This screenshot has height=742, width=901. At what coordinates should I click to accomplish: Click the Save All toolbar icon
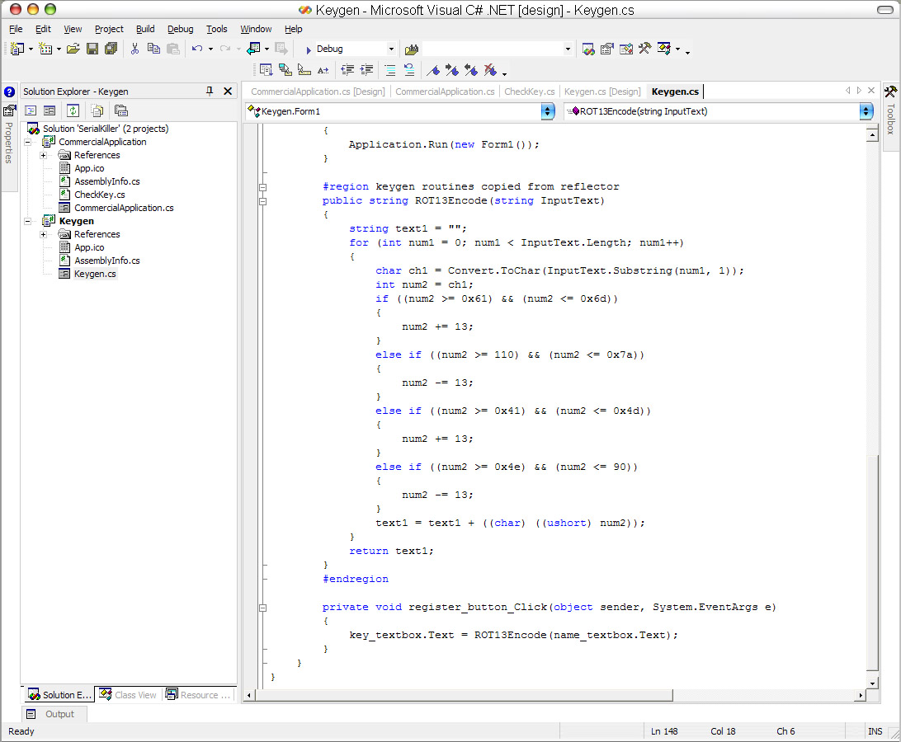coord(111,49)
